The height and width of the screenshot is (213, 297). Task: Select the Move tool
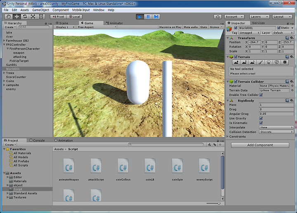(x=16, y=17)
